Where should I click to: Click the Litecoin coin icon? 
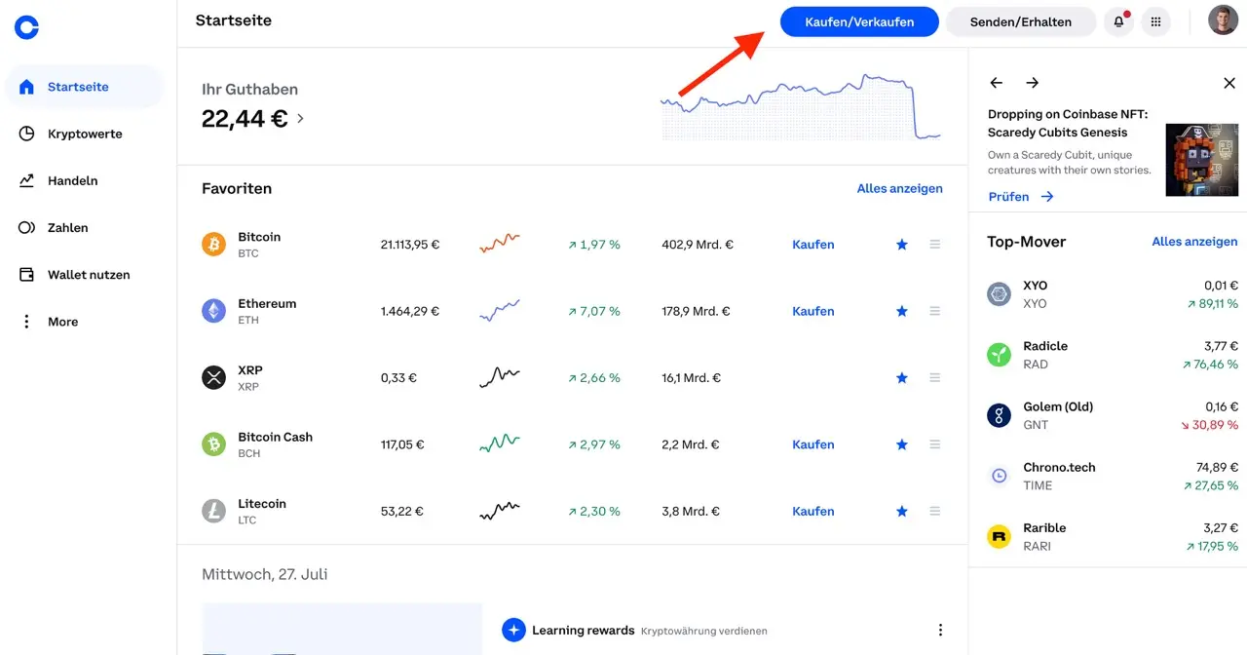tap(213, 511)
